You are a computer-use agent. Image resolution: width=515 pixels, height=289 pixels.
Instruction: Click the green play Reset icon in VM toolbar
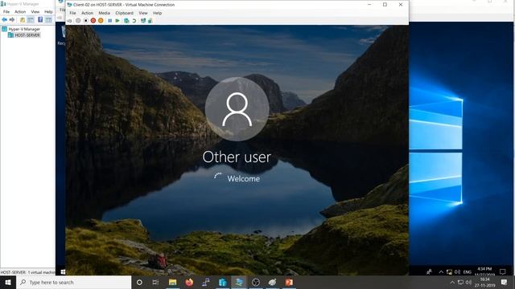[117, 21]
